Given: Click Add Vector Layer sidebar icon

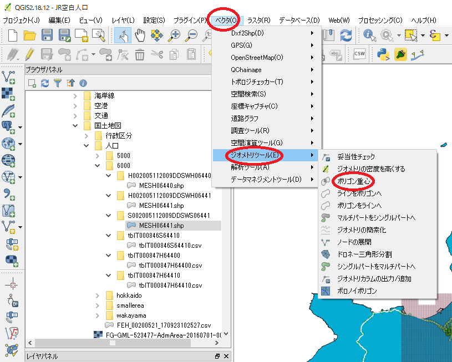Looking at the screenshot, I should pos(9,77).
